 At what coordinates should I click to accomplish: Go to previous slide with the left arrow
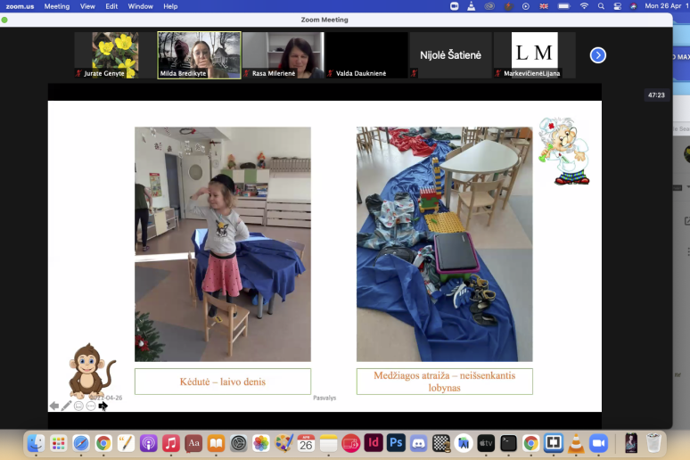coord(54,406)
